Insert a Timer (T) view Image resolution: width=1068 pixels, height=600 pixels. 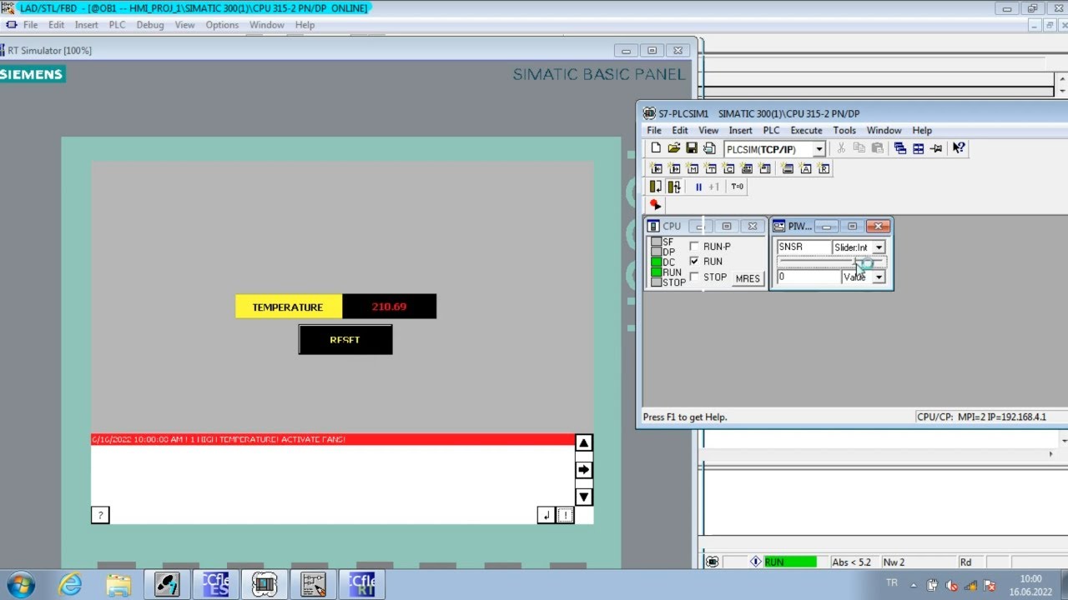(711, 168)
